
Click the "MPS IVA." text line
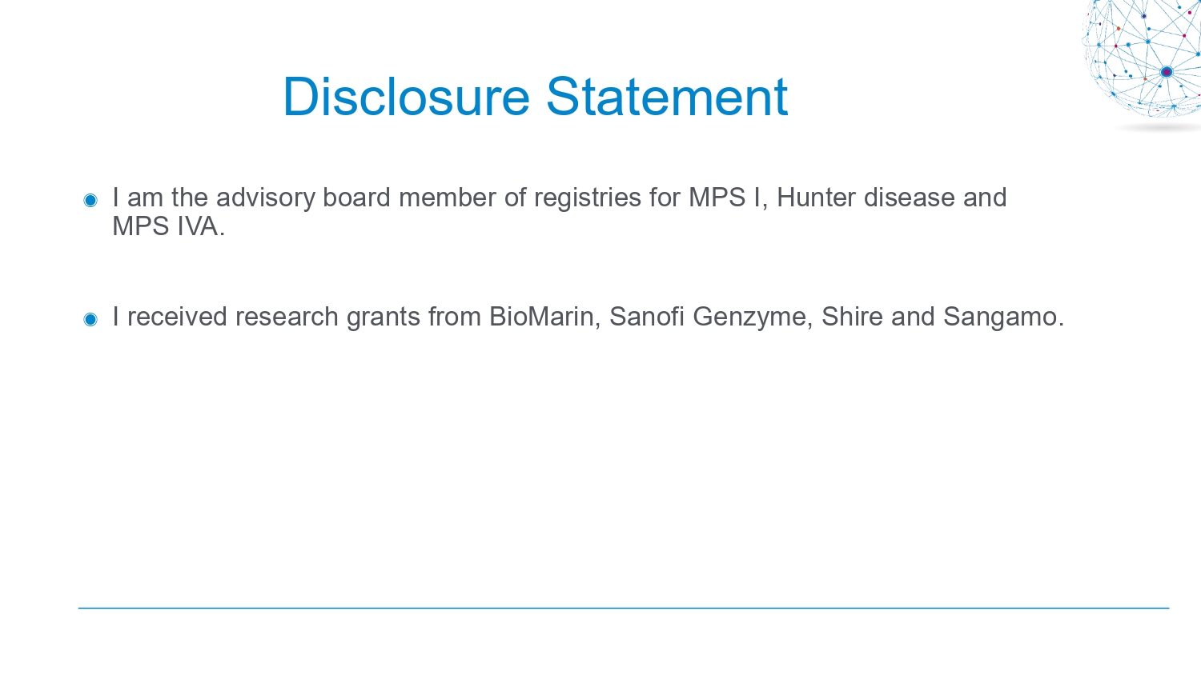pyautogui.click(x=168, y=226)
